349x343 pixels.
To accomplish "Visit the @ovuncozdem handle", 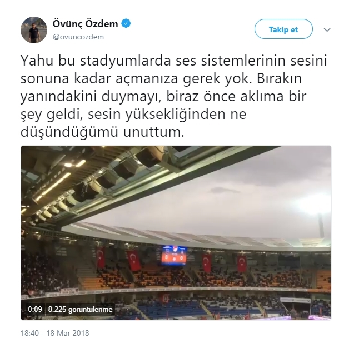I will (x=78, y=37).
